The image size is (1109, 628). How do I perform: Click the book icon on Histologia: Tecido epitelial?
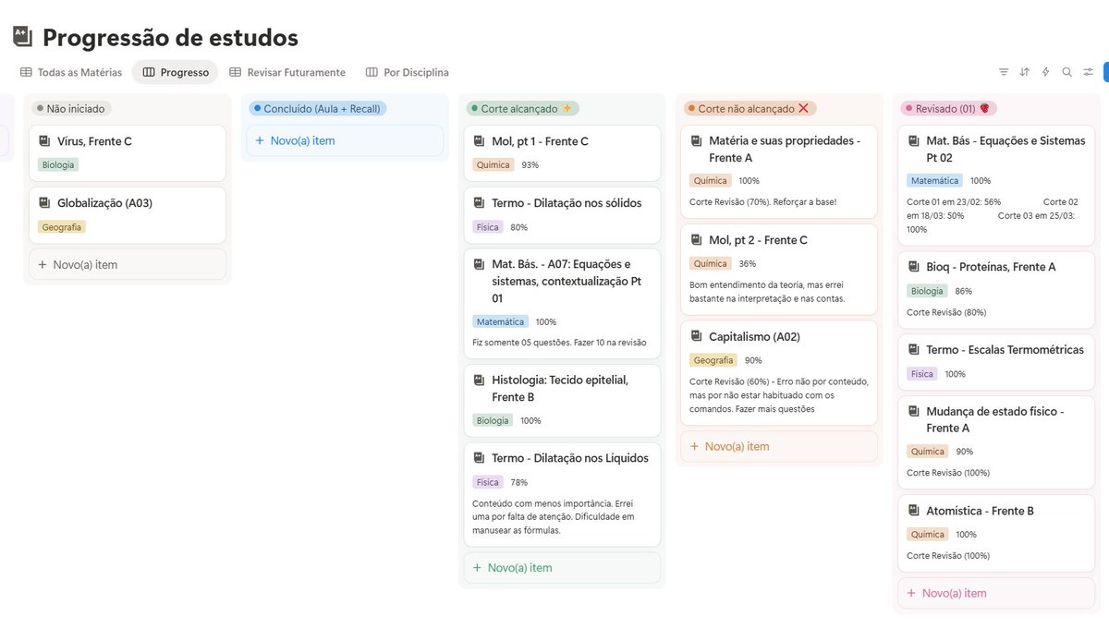pos(479,380)
